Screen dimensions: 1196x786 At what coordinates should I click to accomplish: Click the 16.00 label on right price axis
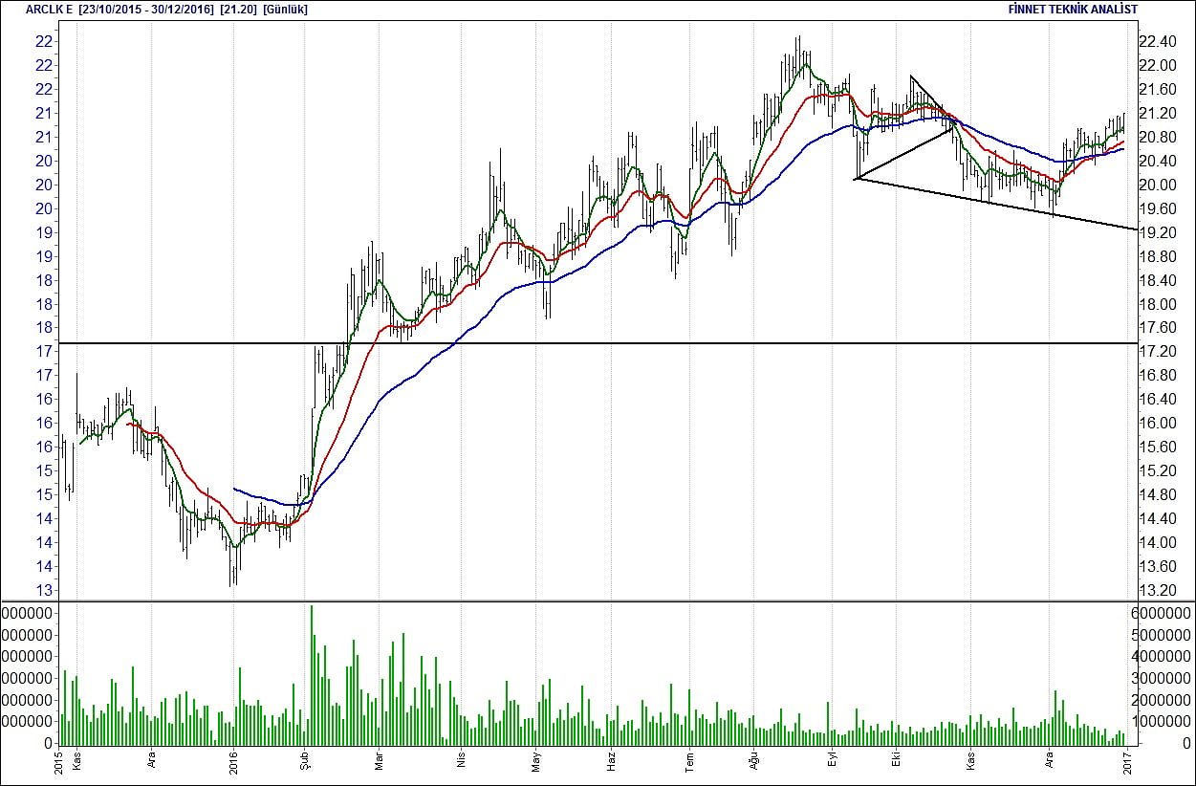(x=1158, y=424)
